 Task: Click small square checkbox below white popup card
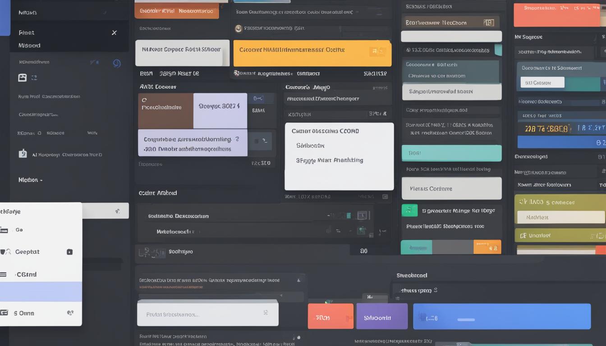click(385, 197)
